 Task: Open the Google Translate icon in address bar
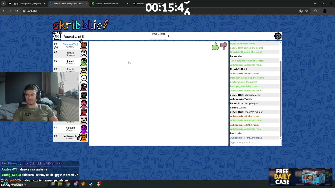301,11
